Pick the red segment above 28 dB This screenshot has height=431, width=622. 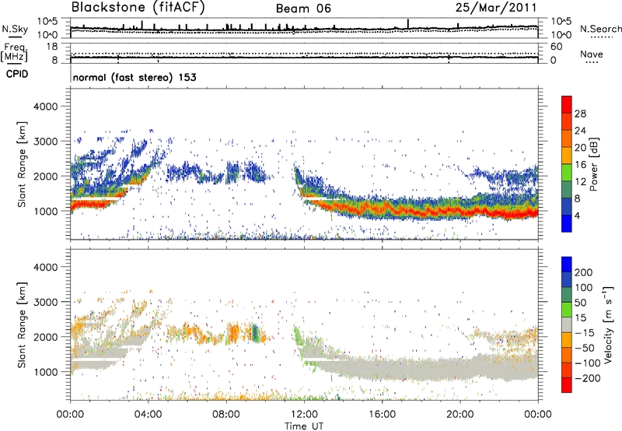567,104
